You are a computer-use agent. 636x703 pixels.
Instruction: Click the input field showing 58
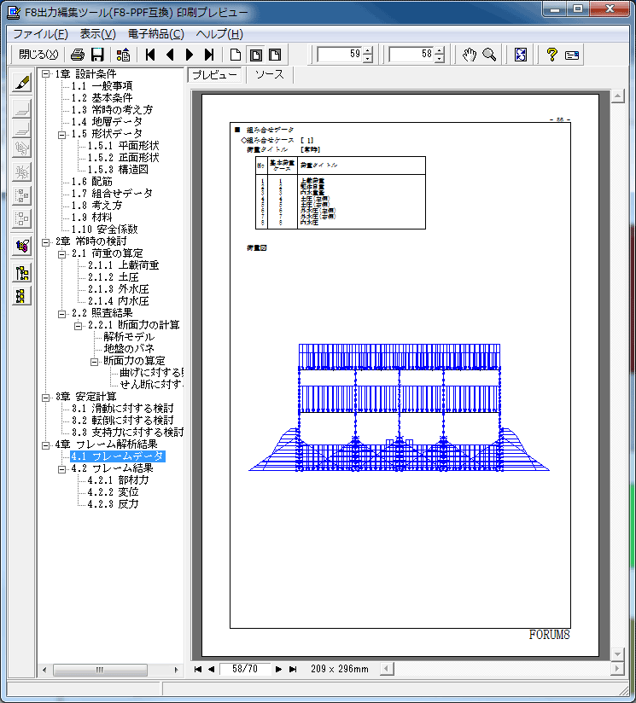[411, 55]
